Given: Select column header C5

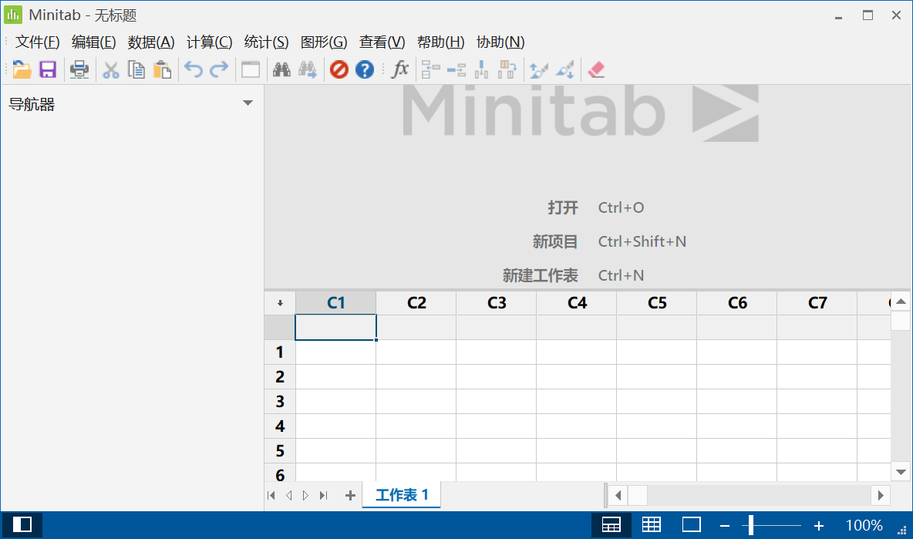Looking at the screenshot, I should (657, 303).
